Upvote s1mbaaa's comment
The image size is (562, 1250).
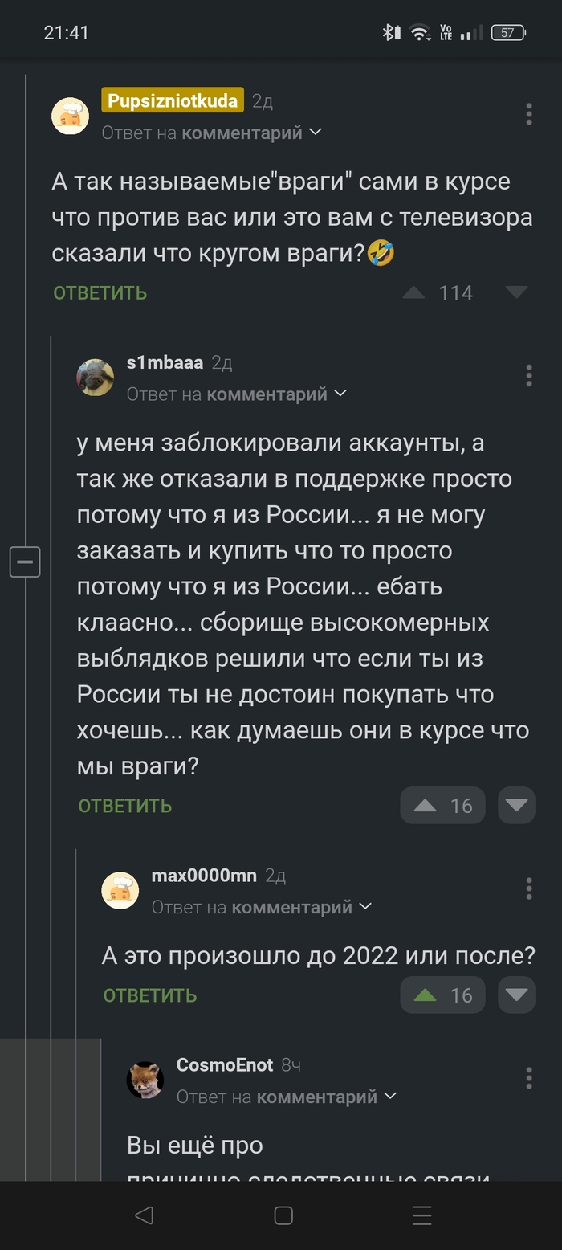[426, 806]
